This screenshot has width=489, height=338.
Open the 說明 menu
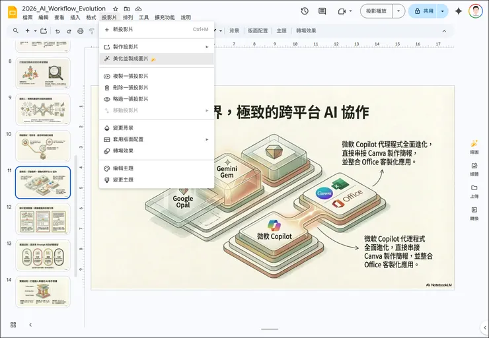(x=186, y=17)
